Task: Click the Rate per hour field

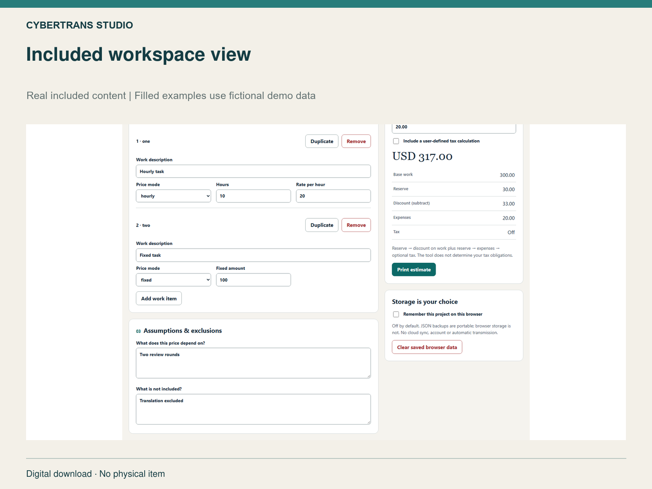Action: click(333, 196)
